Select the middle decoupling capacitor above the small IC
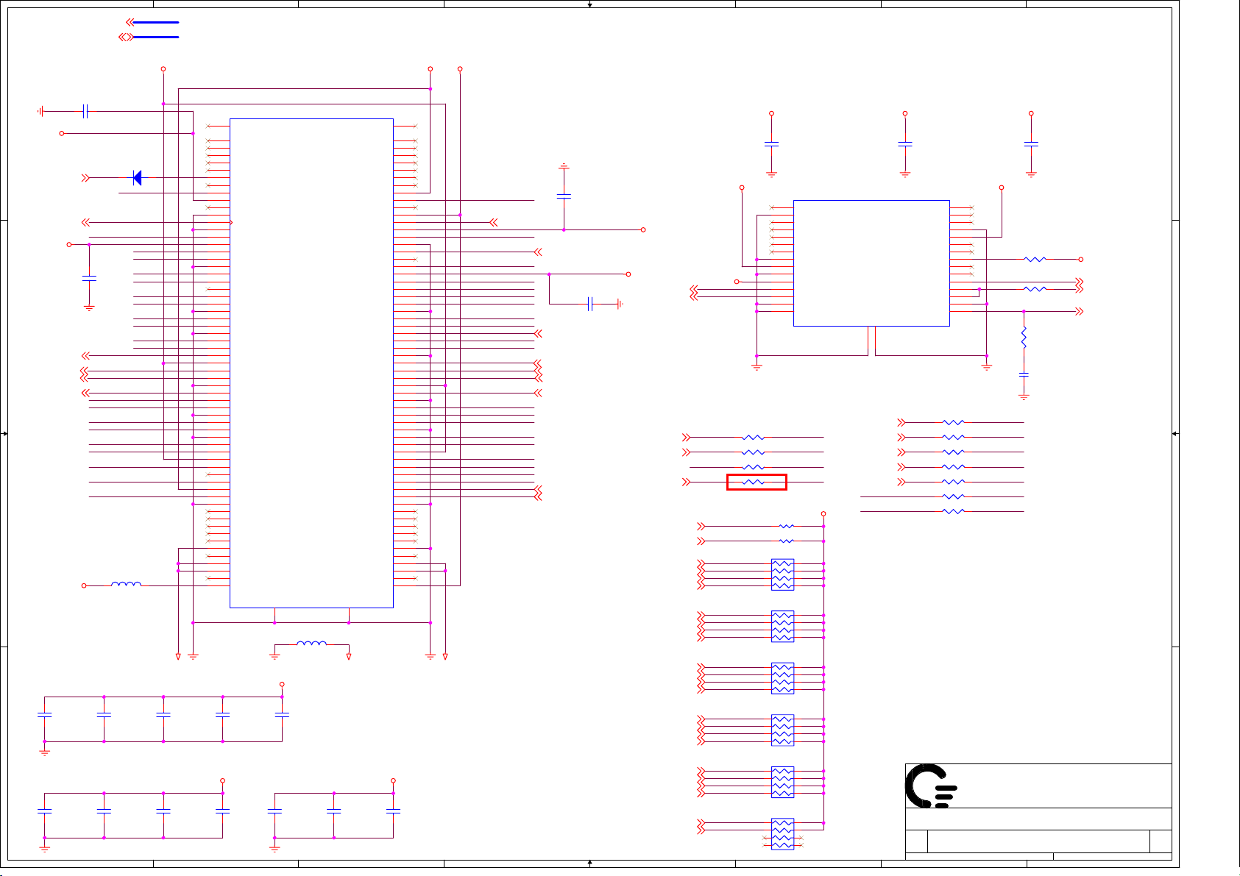 [x=905, y=144]
